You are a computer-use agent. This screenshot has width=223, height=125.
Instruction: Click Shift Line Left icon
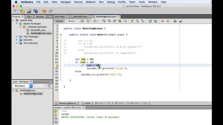pyautogui.click(x=150, y=21)
